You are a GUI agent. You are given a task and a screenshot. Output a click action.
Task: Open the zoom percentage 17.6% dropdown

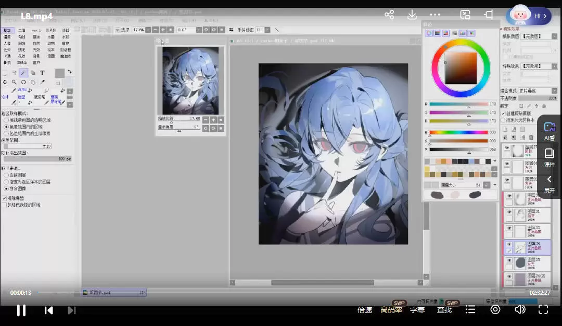tap(148, 30)
